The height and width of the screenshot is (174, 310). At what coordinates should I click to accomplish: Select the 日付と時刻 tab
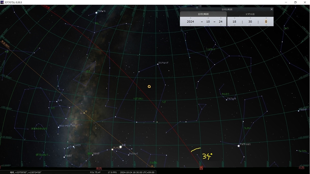coord(203,14)
